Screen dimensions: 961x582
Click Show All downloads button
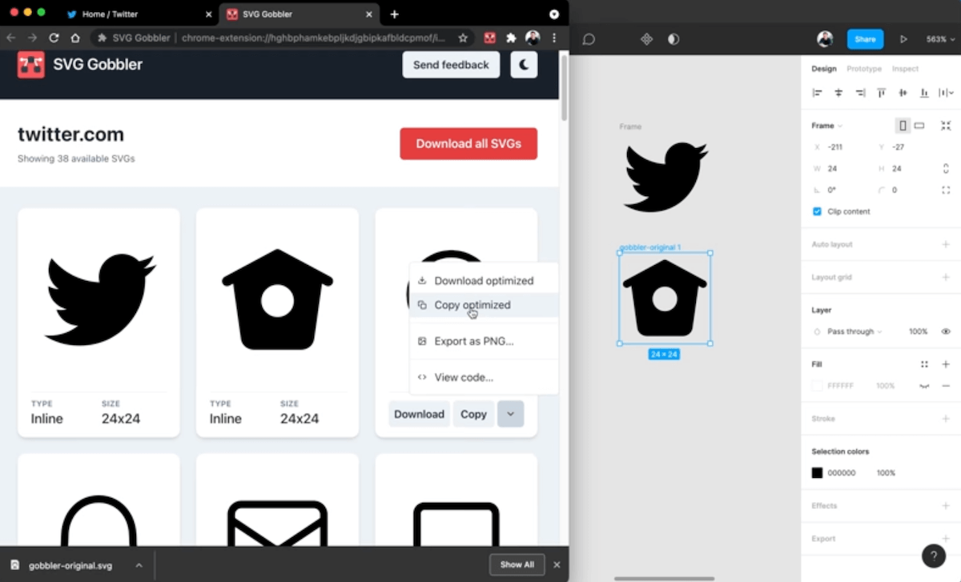(517, 564)
